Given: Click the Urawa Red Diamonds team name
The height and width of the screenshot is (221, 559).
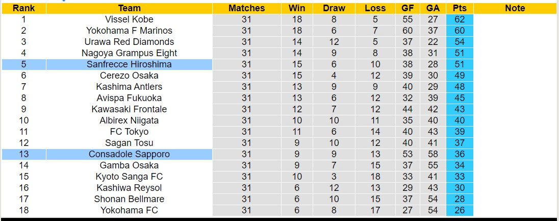Looking at the screenshot, I should click(129, 42).
